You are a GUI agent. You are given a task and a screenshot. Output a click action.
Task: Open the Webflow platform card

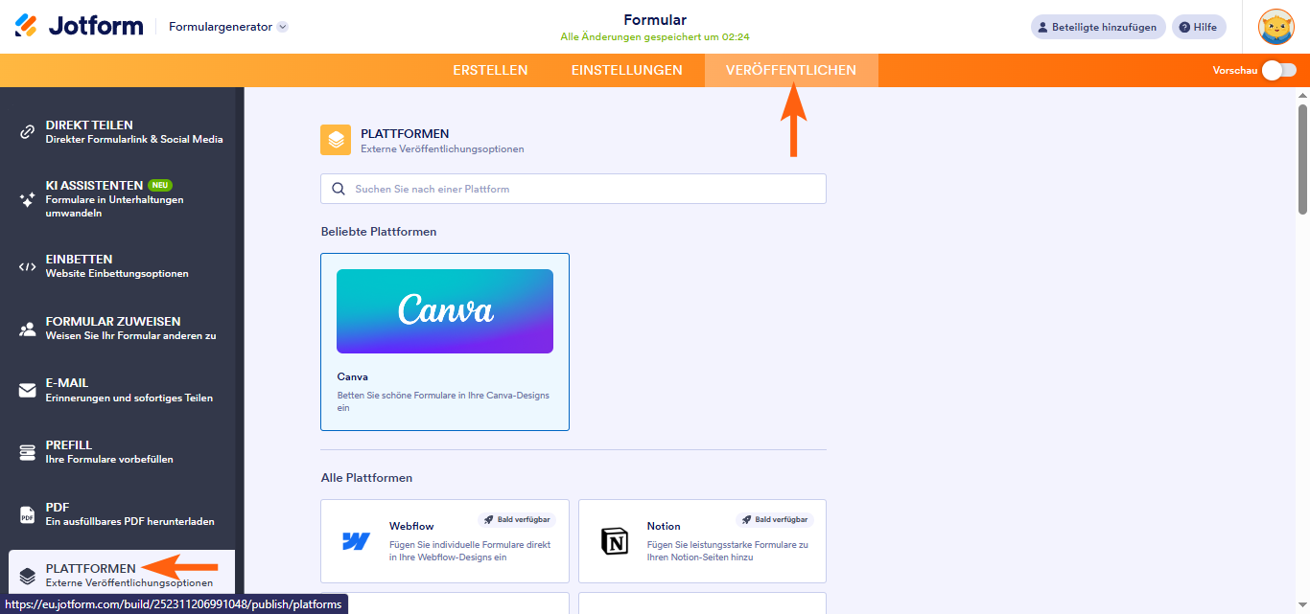(445, 541)
